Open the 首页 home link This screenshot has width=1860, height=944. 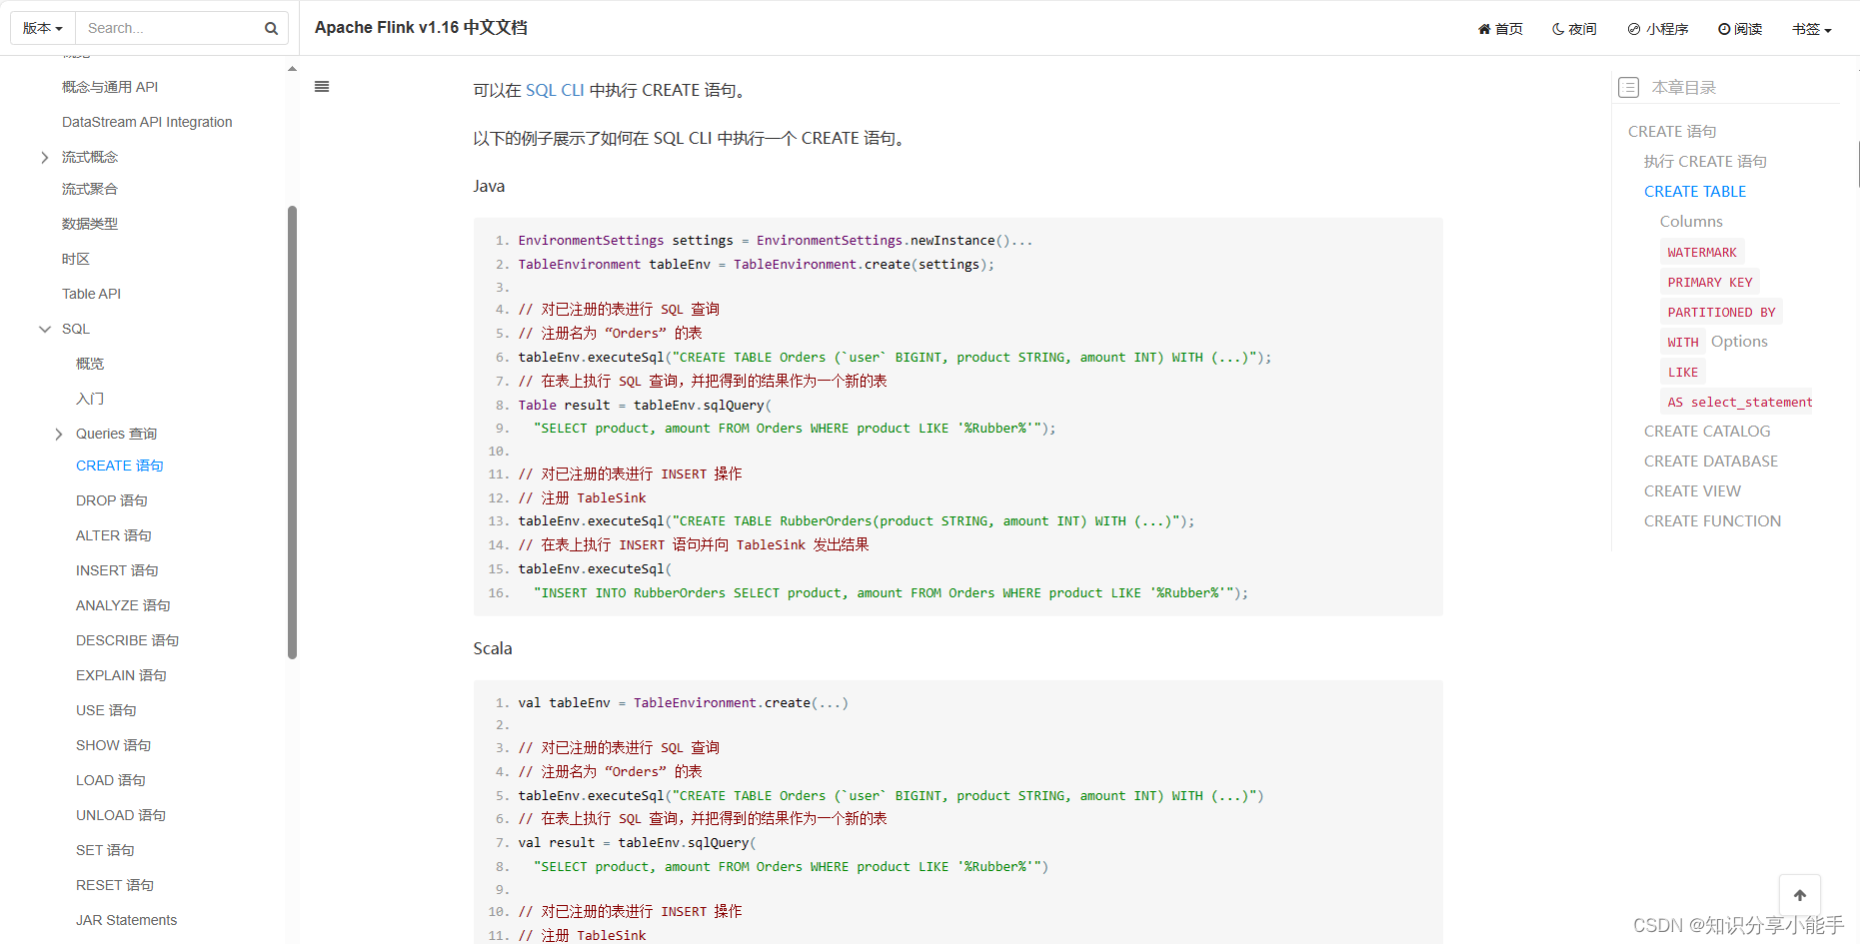1500,29
